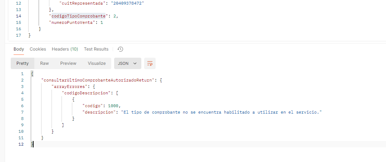Screen dimensions: 386x162
Task: Open the response history clock icon
Action: pos(121,49)
